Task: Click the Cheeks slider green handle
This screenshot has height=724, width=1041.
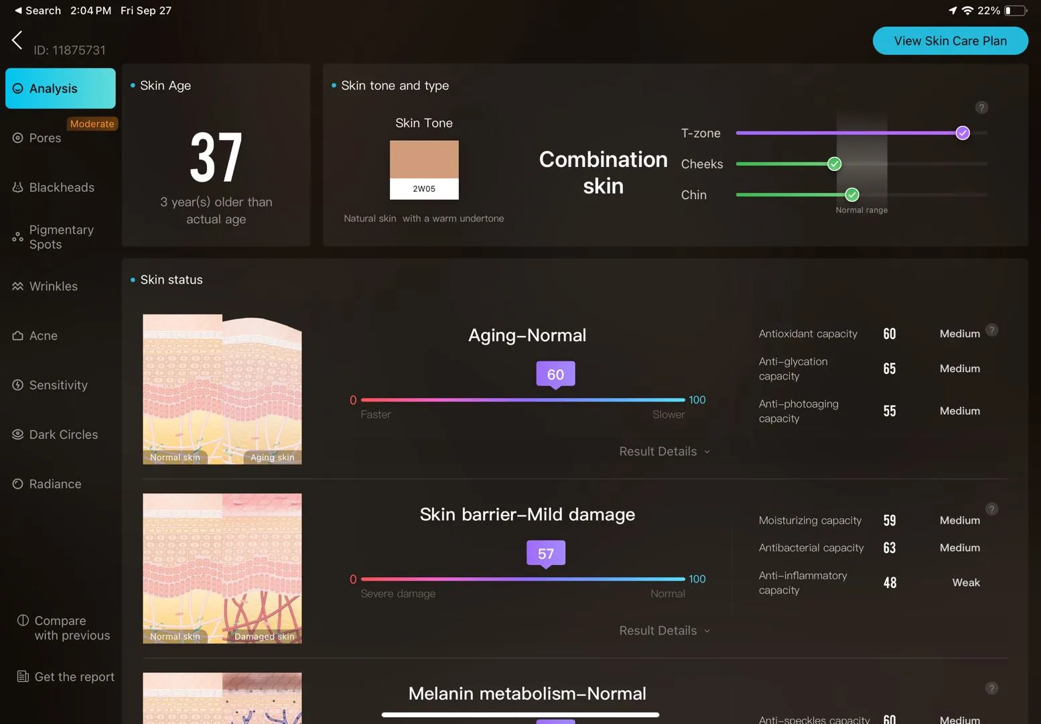Action: pyautogui.click(x=834, y=164)
